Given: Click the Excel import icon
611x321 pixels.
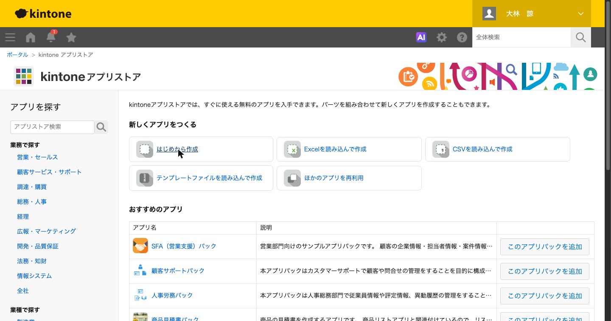Looking at the screenshot, I should pos(292,149).
